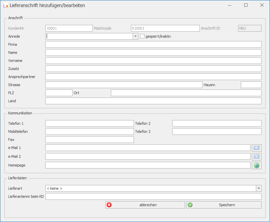Click the Lieferantennr beim KD field
This screenshot has height=222, width=270.
[x=153, y=196]
